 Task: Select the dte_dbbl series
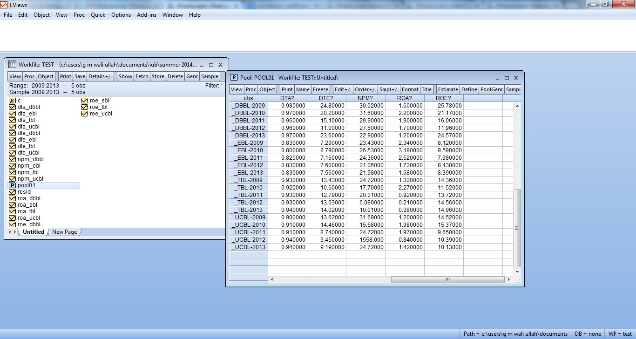click(29, 133)
